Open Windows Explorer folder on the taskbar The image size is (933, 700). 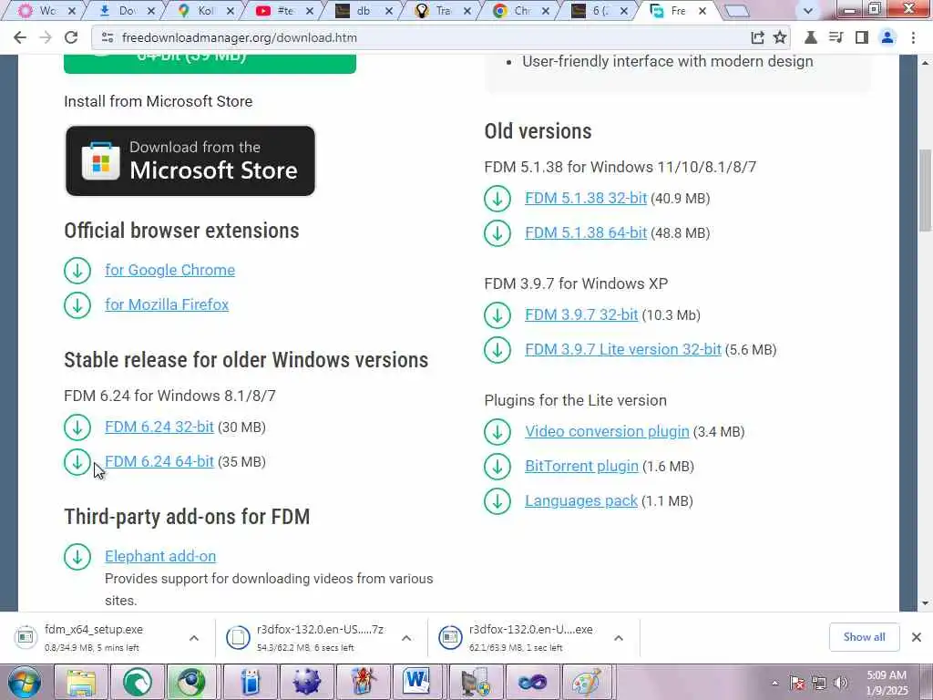tap(81, 682)
